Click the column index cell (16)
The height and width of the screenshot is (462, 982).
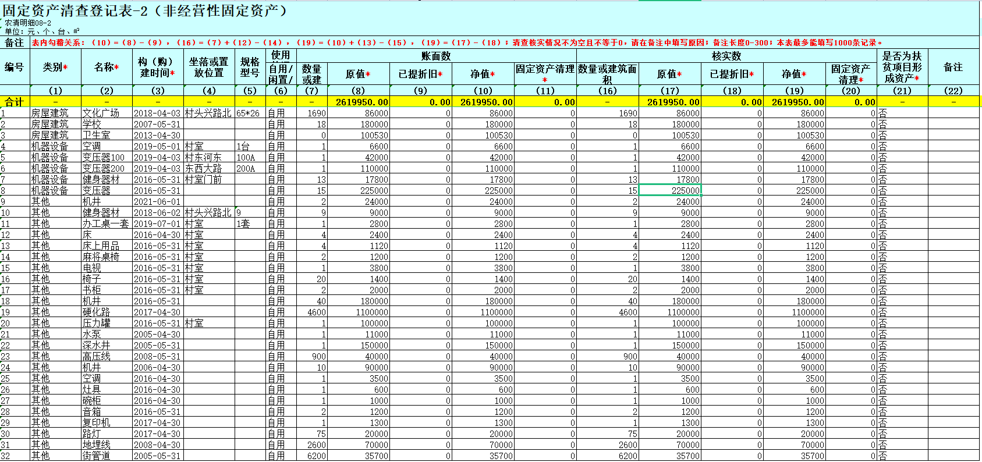pos(607,91)
